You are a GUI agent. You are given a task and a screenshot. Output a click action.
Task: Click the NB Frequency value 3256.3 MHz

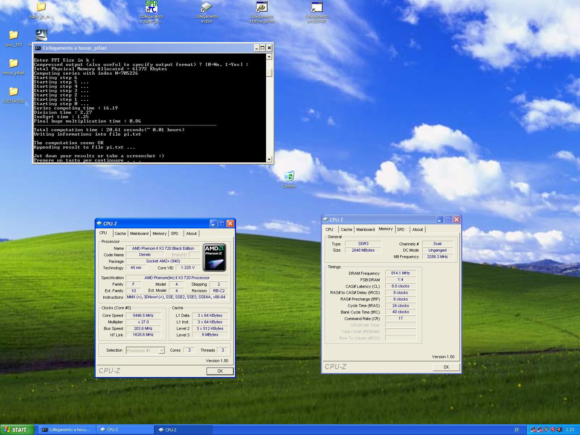click(438, 257)
